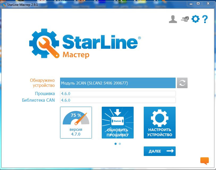Open settings via the blue gear icon
Image resolution: width=216 pixels, height=170 pixels.
[x=196, y=19]
